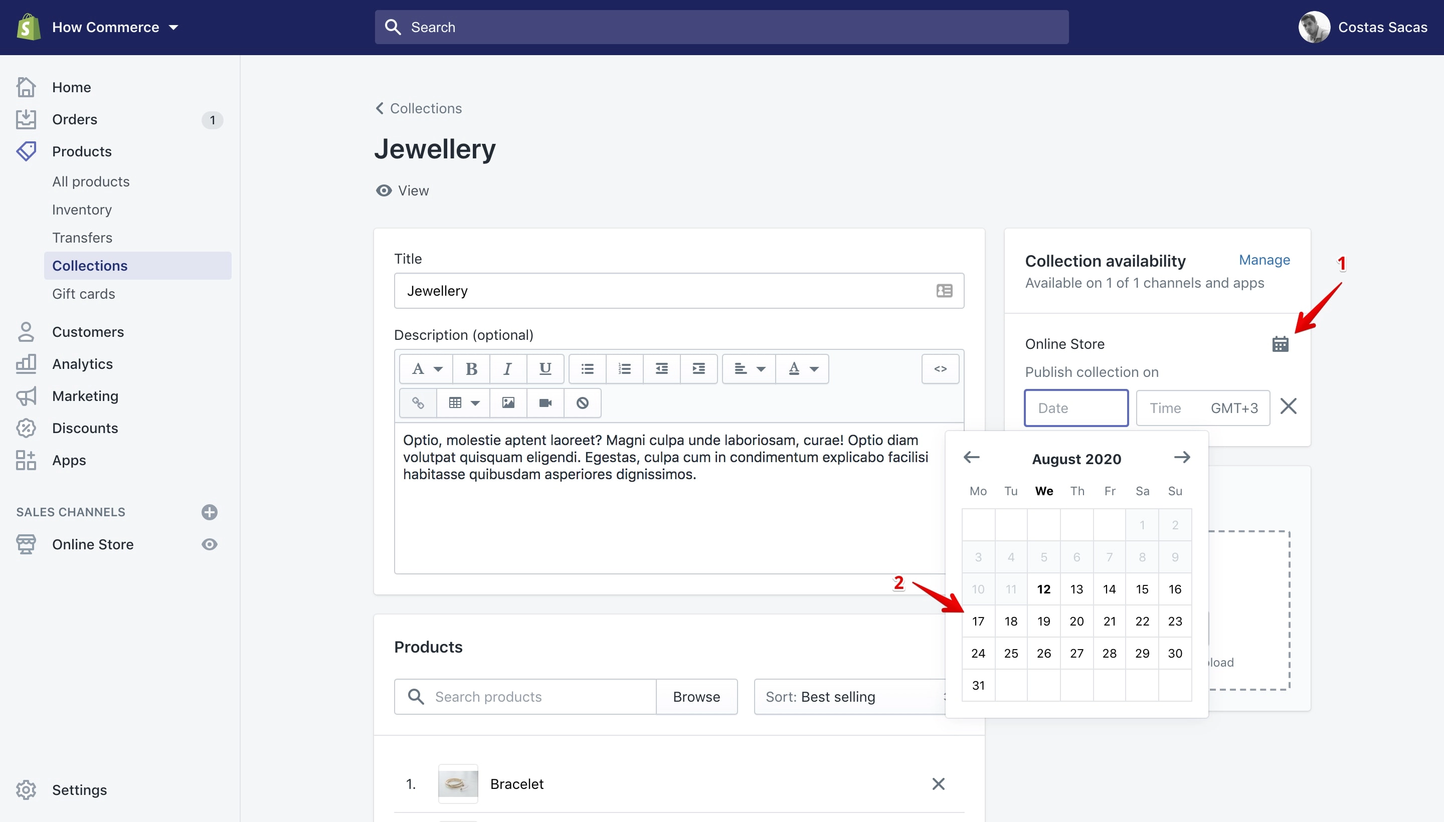Click the Manage link for collection availability
This screenshot has width=1444, height=822.
coord(1265,260)
